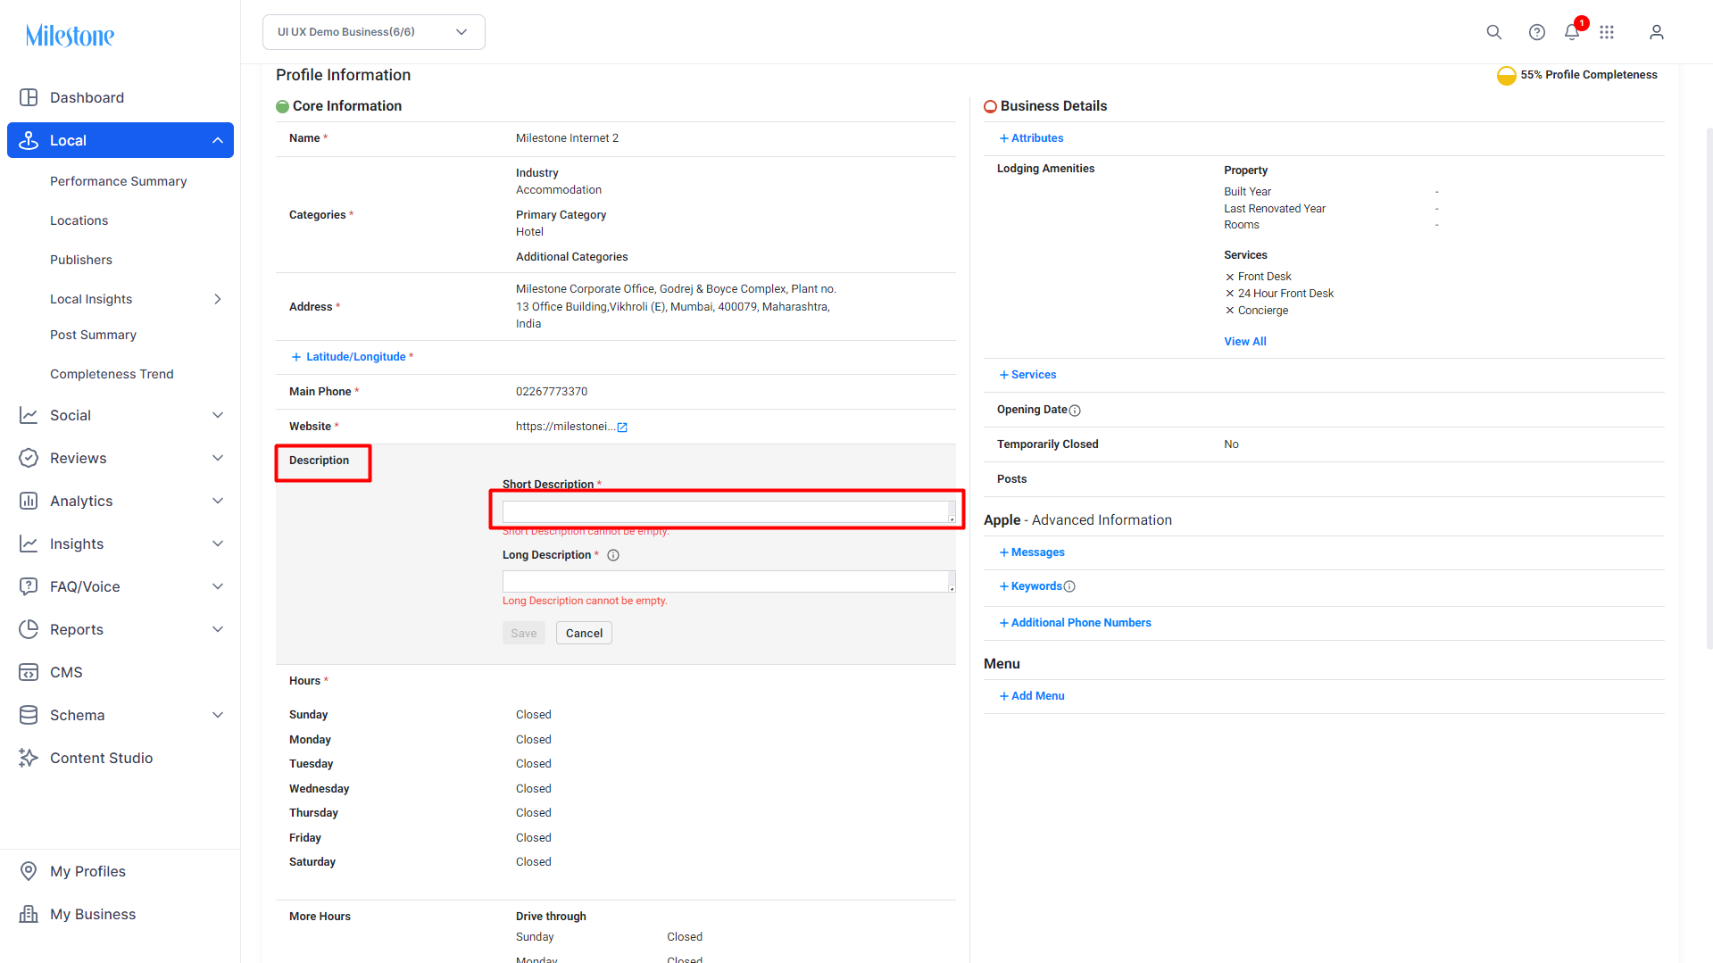Click the Long Description info icon
The width and height of the screenshot is (1713, 963).
[613, 555]
